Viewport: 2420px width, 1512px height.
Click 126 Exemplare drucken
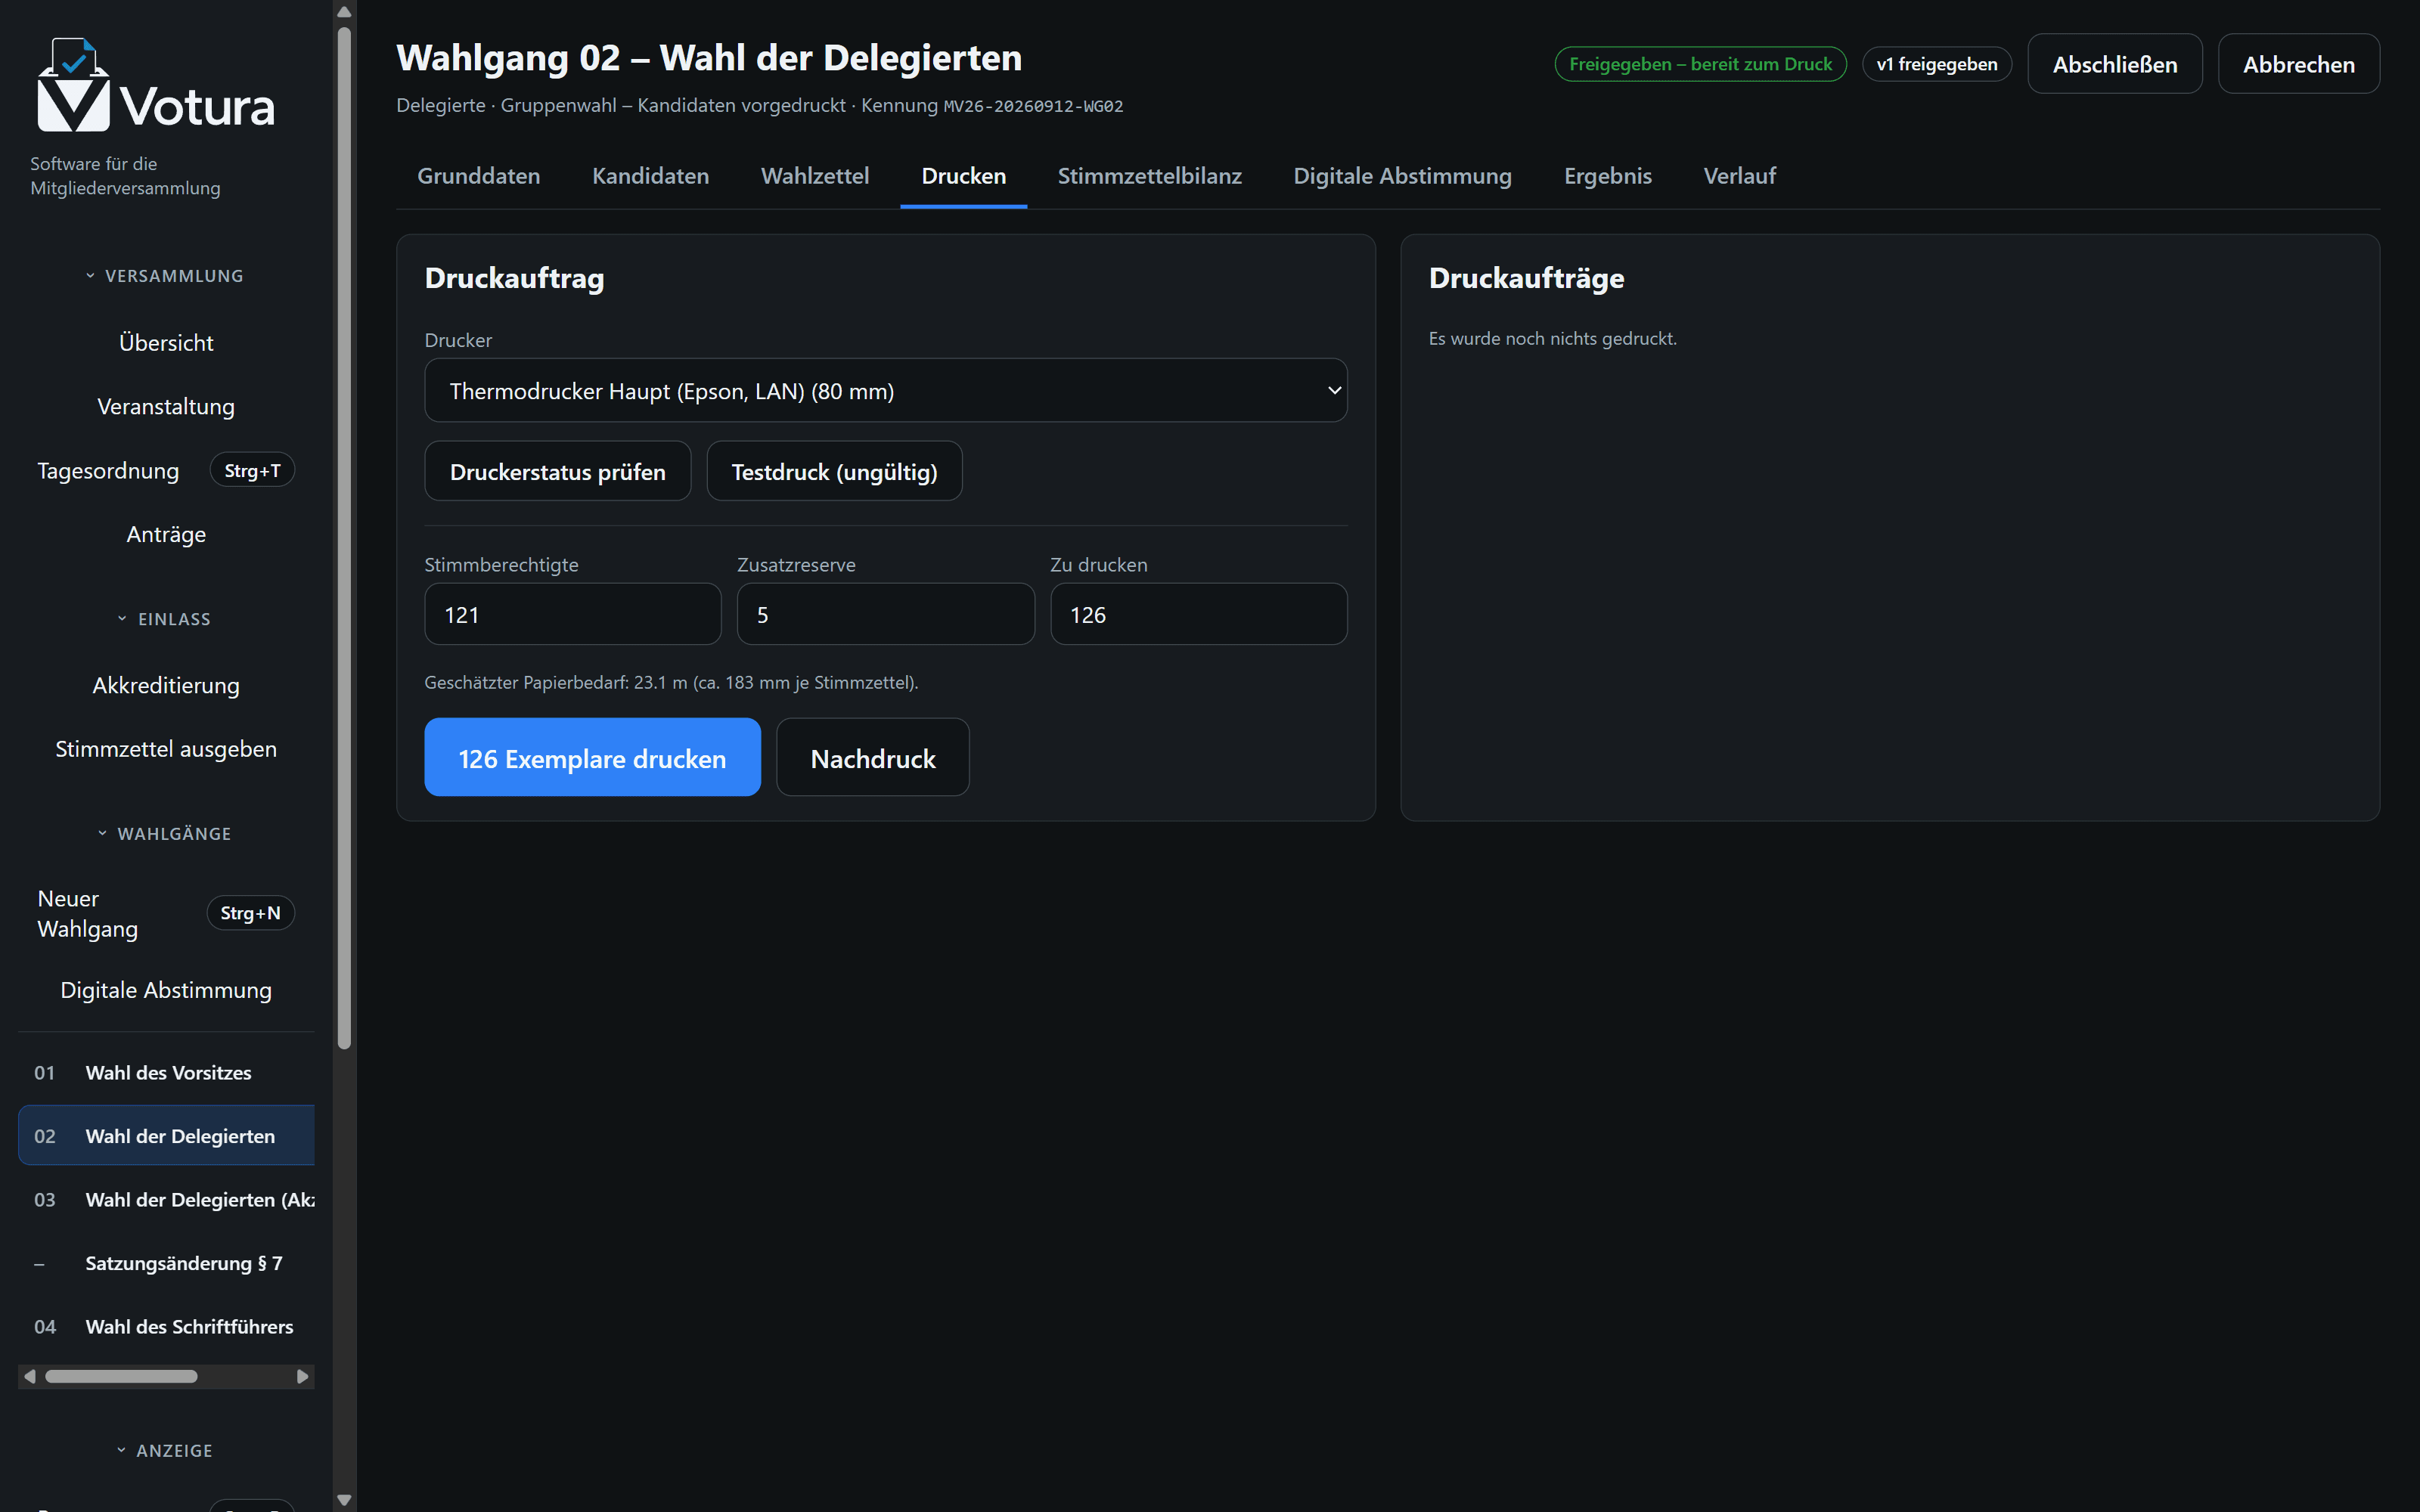(x=592, y=757)
